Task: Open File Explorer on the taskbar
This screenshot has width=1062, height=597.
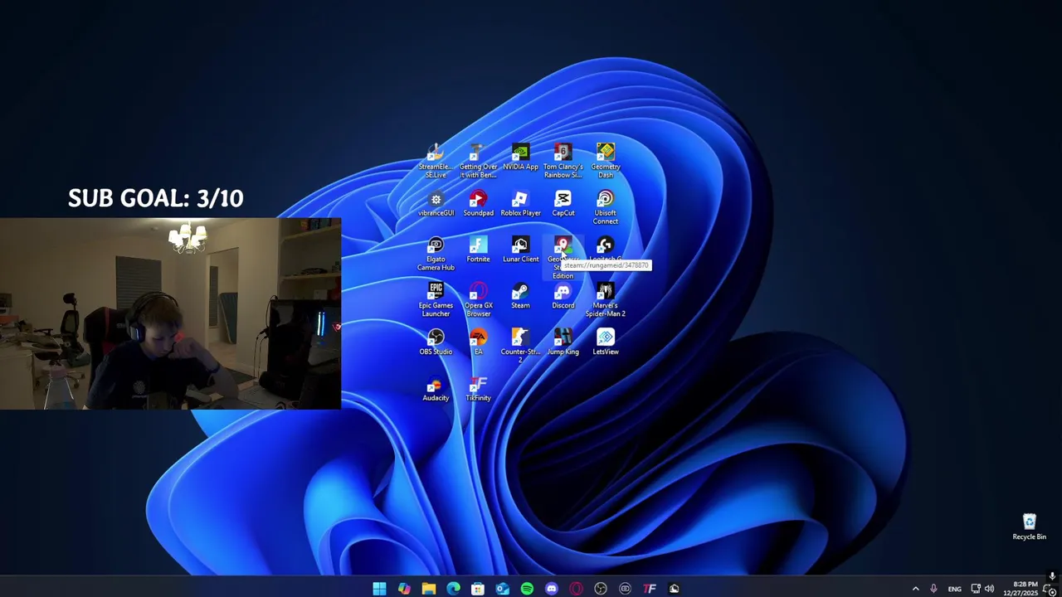Action: click(x=428, y=589)
